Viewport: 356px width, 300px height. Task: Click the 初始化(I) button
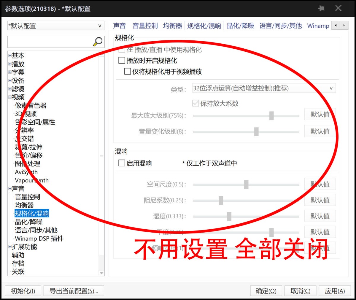[23, 291]
